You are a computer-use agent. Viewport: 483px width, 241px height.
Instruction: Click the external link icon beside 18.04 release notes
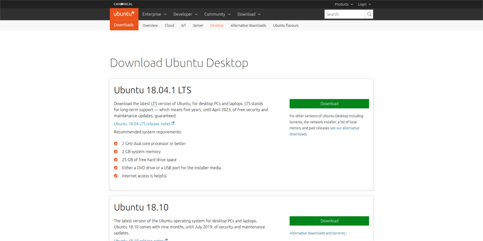tap(173, 123)
